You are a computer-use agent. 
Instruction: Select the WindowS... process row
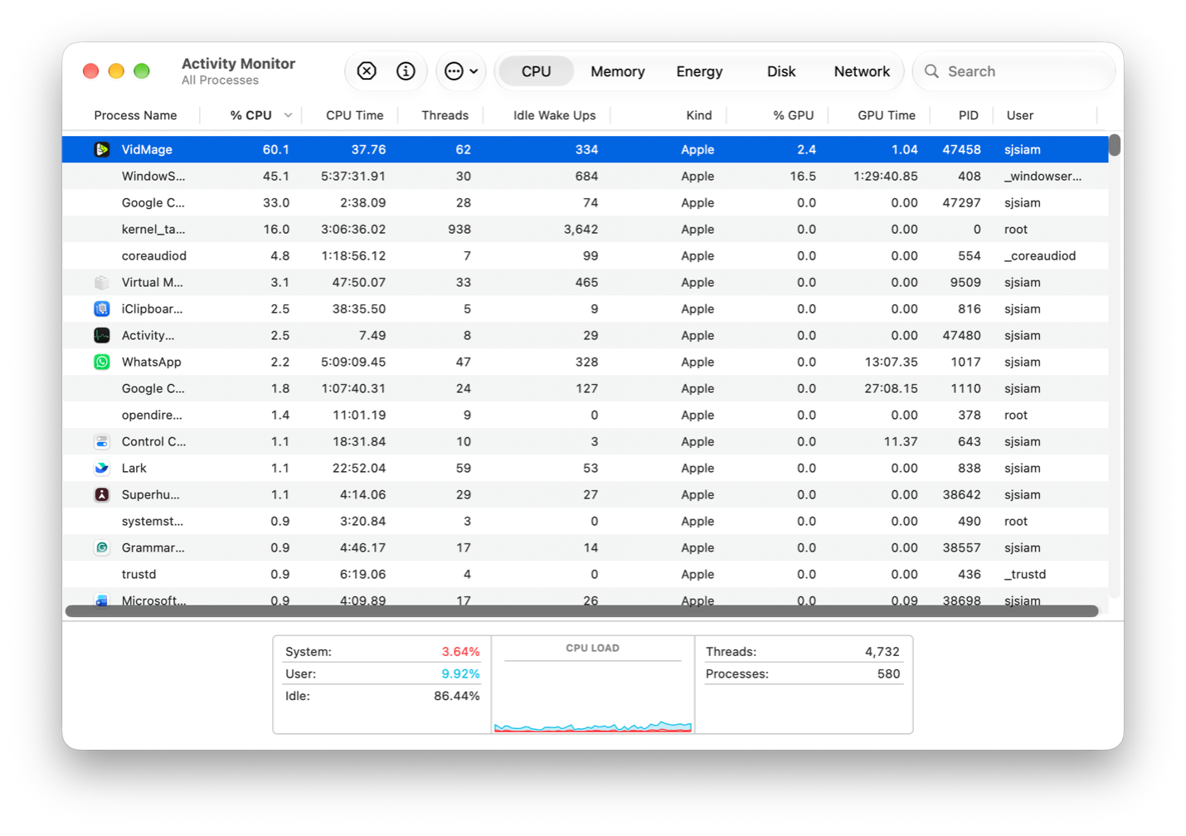coord(586,176)
